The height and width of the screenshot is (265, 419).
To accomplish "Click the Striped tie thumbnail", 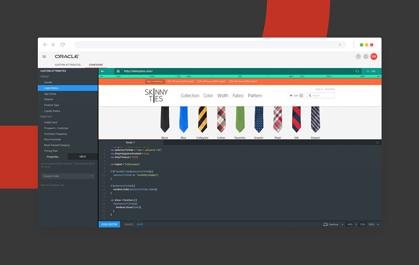I will coord(315,119).
